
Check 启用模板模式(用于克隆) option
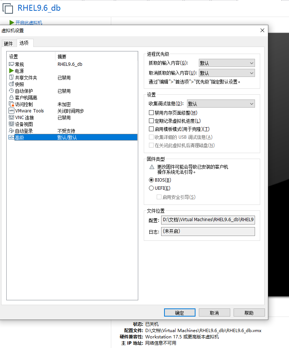151,129
